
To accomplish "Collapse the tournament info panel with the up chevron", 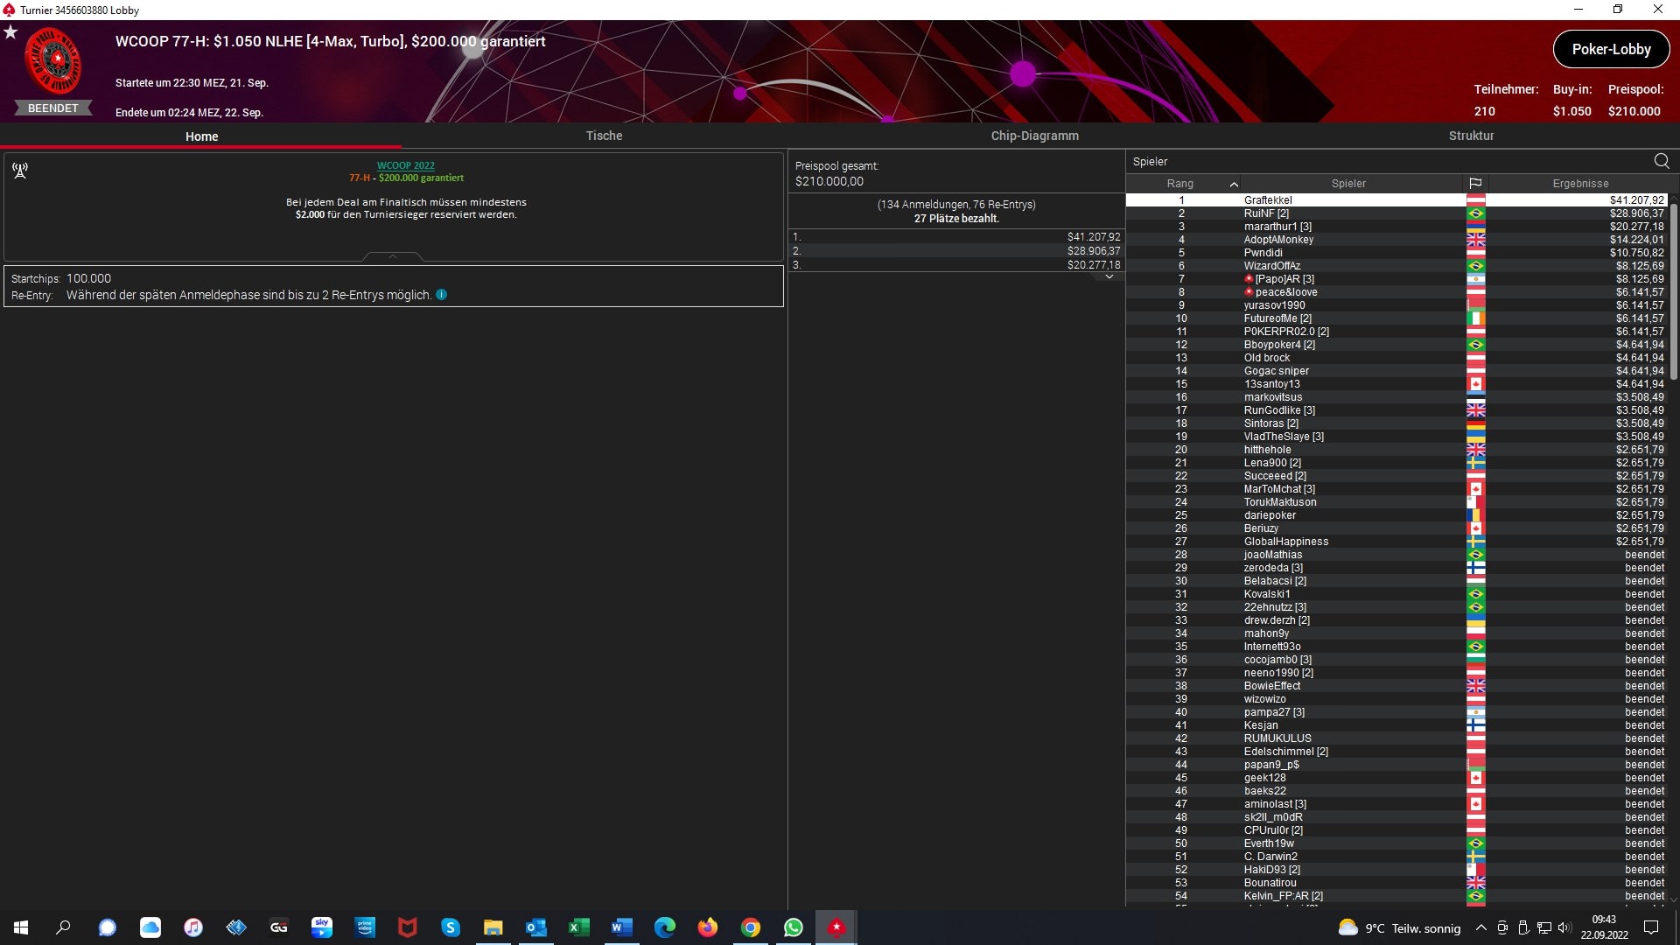I will pyautogui.click(x=392, y=255).
